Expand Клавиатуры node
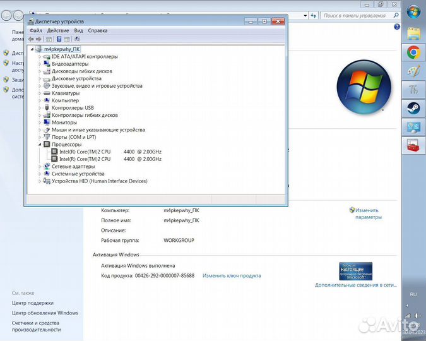Viewport: 426px width, 341px height. tap(40, 93)
